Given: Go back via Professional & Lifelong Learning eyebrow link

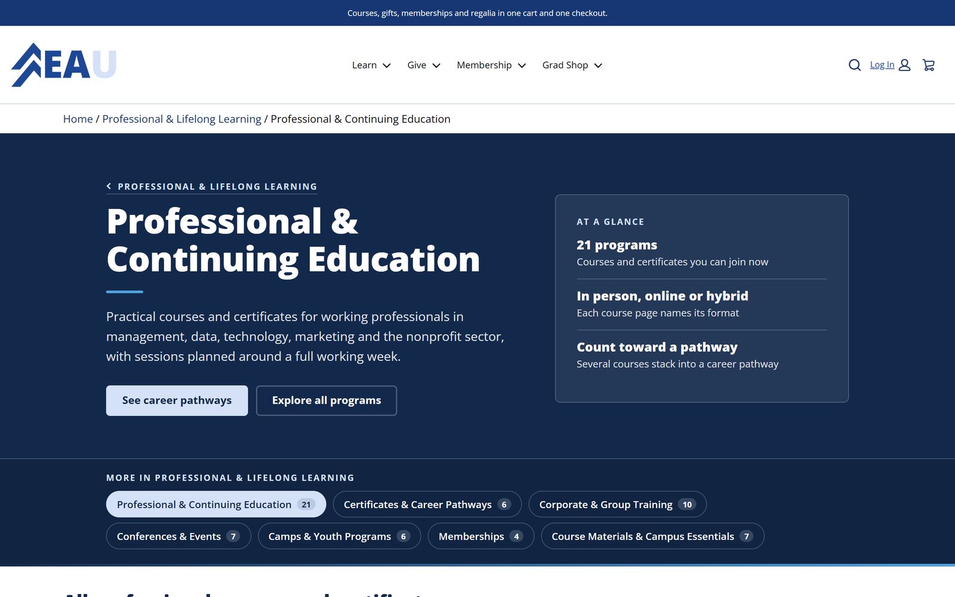Looking at the screenshot, I should [212, 187].
